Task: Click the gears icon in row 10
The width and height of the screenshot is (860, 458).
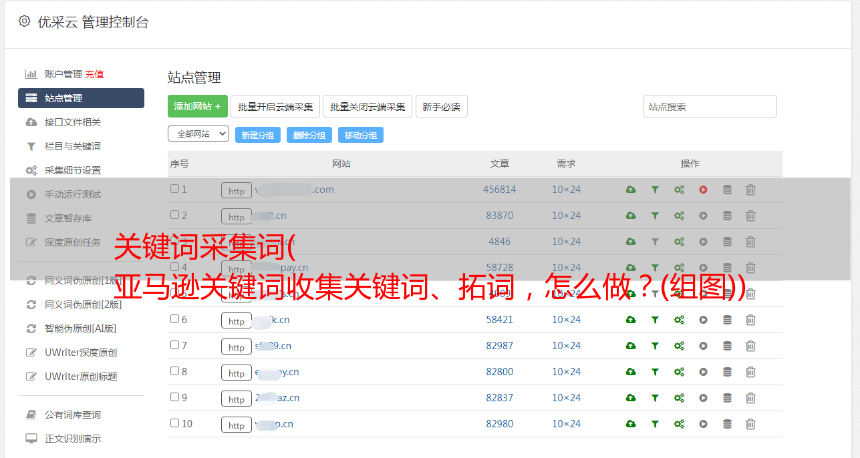Action: click(x=679, y=424)
